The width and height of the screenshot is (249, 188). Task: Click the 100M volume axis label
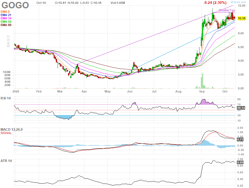pos(7,72)
